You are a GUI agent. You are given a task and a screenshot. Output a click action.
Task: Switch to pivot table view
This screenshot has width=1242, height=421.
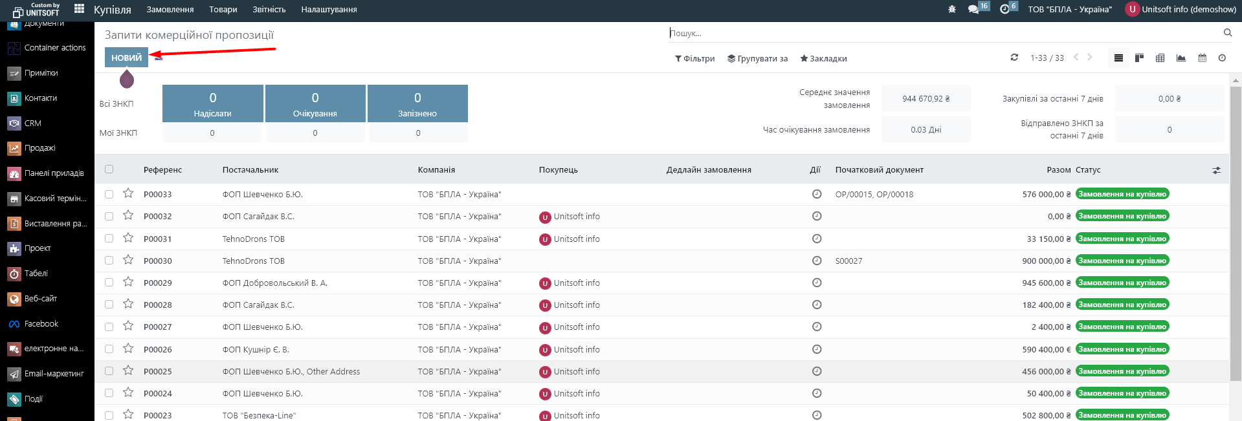point(1160,58)
